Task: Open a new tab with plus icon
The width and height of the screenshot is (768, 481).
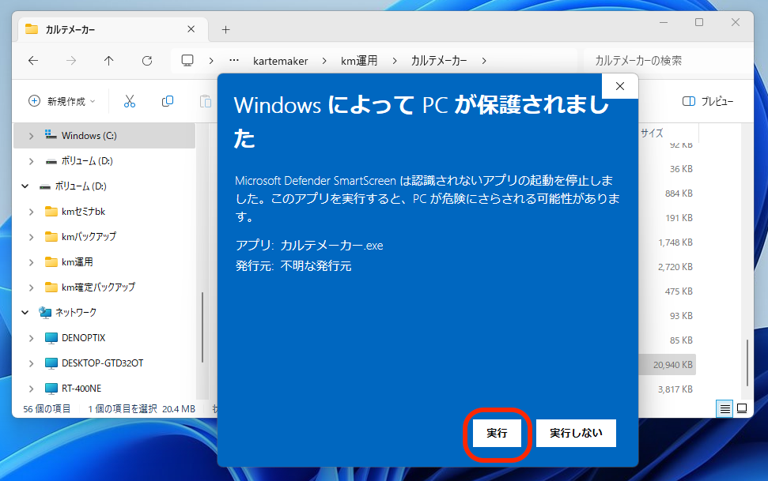Action: pos(225,29)
